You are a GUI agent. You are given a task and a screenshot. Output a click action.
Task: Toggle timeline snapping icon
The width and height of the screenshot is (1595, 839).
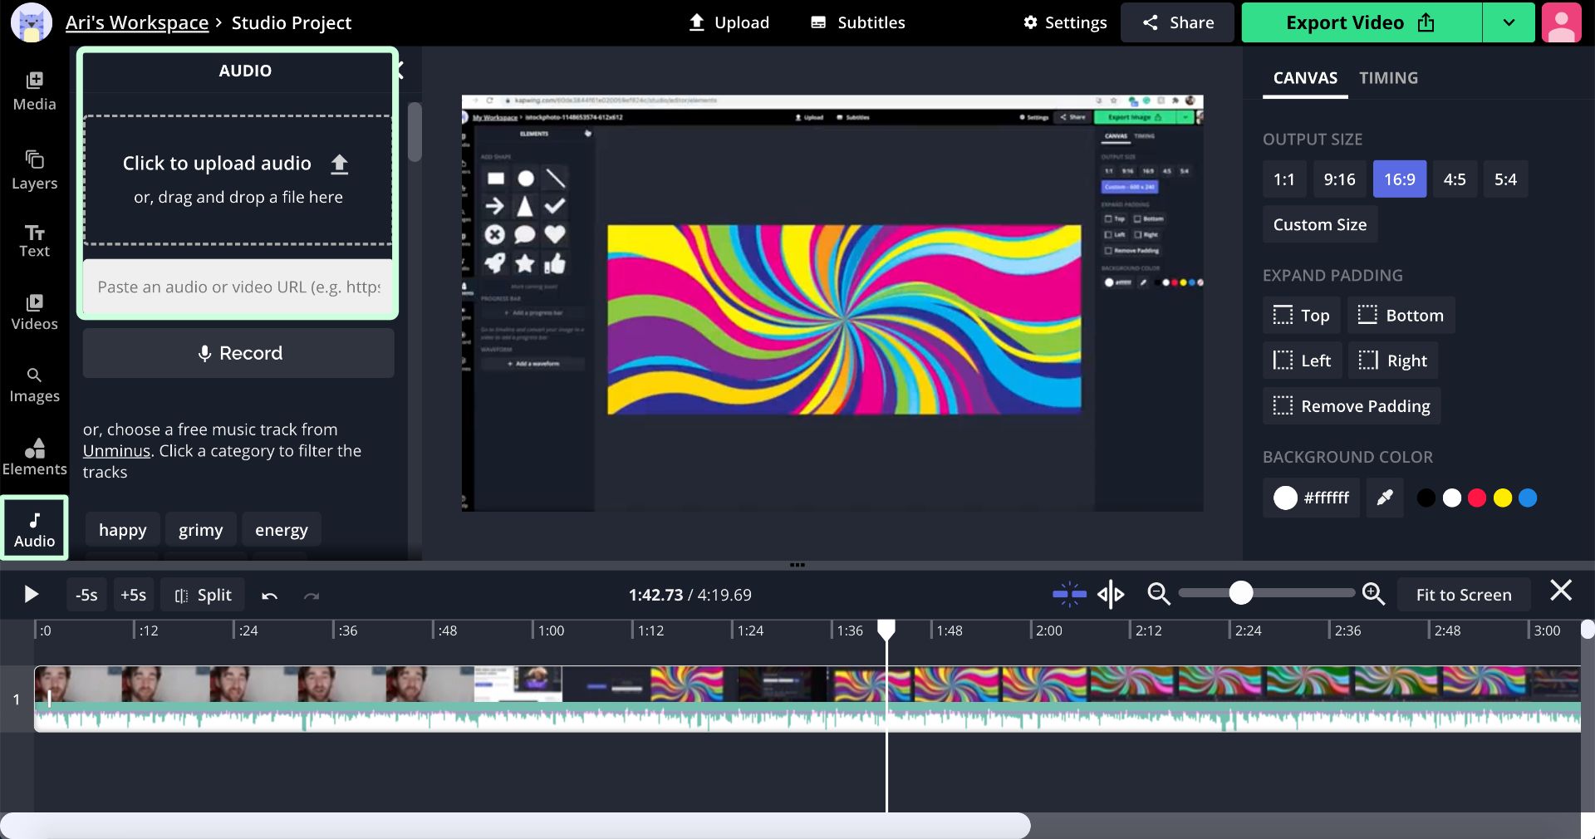pos(1069,594)
